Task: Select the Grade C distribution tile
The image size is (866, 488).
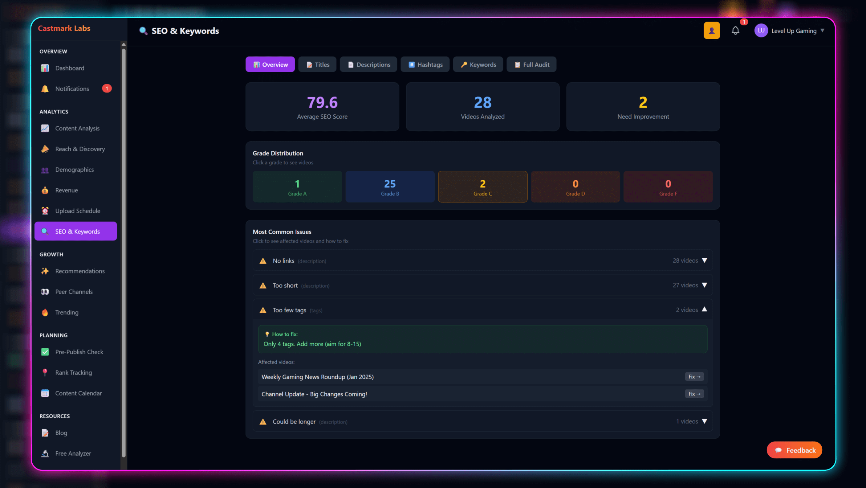Action: [482, 187]
